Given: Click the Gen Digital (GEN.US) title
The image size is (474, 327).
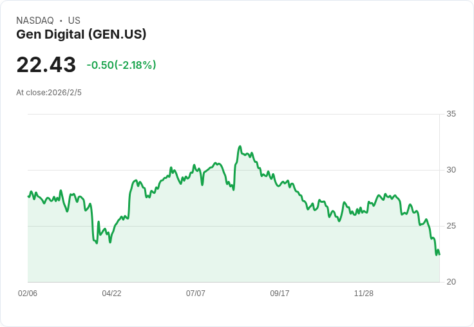Looking at the screenshot, I should (x=81, y=35).
